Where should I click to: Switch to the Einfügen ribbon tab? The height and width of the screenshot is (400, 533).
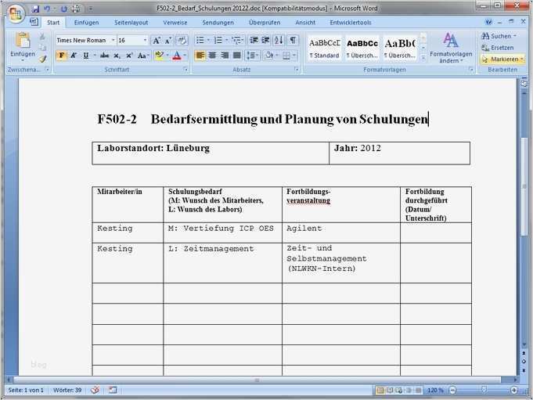86,23
